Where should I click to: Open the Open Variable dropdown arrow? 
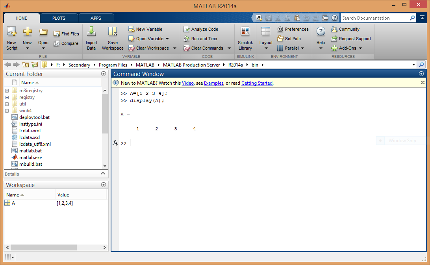tap(167, 39)
